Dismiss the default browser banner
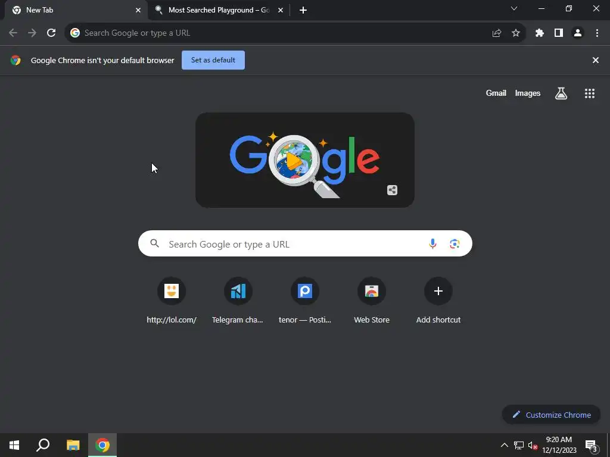This screenshot has width=610, height=457. coord(596,60)
